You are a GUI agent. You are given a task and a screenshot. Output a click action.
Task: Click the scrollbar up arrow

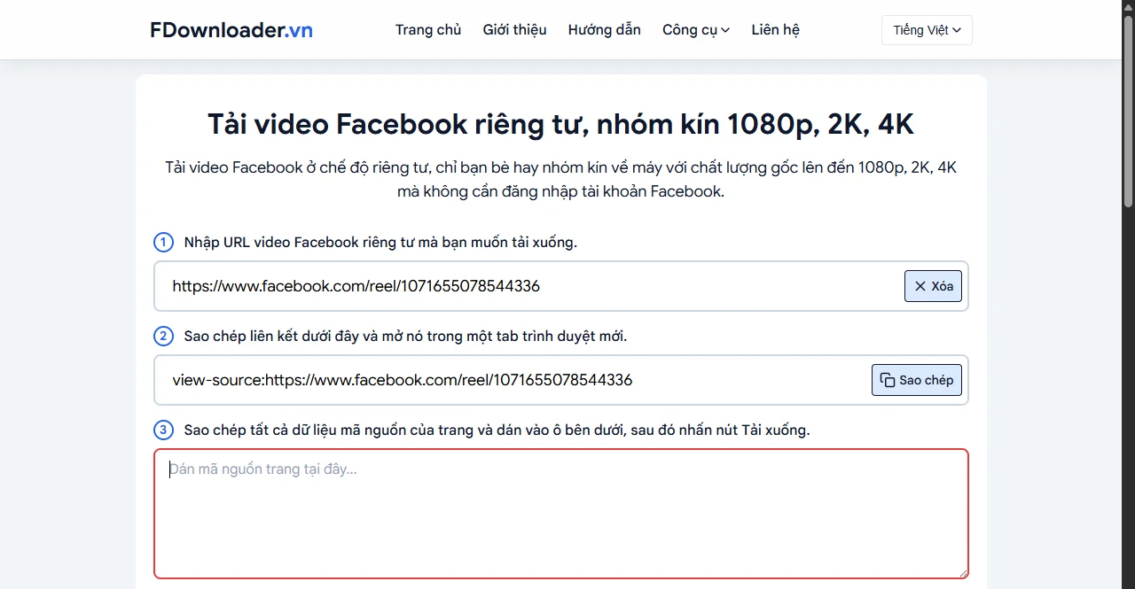[1128, 6]
